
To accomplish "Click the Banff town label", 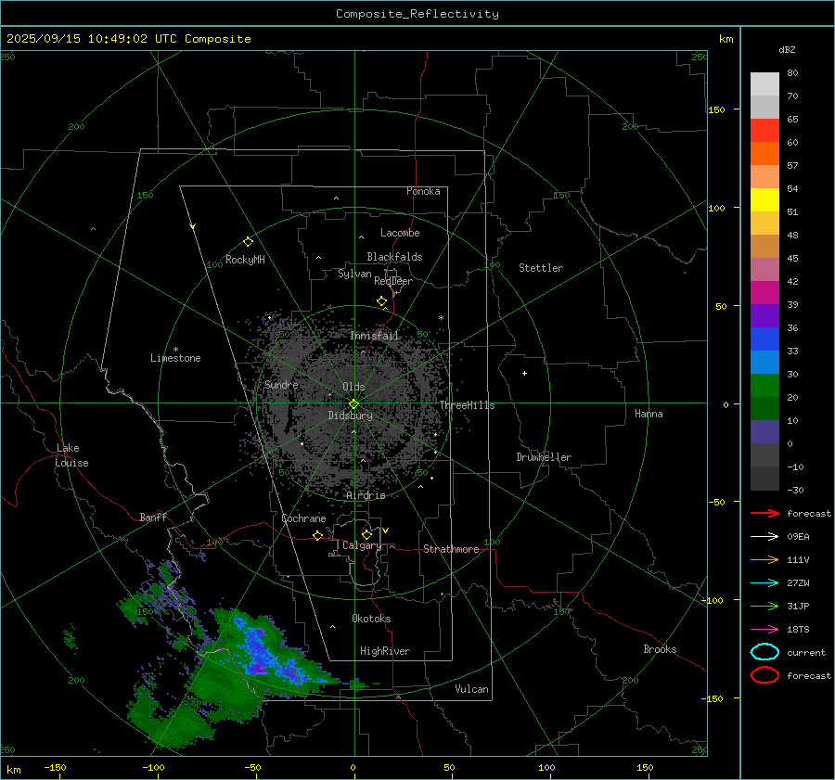I will point(153,517).
